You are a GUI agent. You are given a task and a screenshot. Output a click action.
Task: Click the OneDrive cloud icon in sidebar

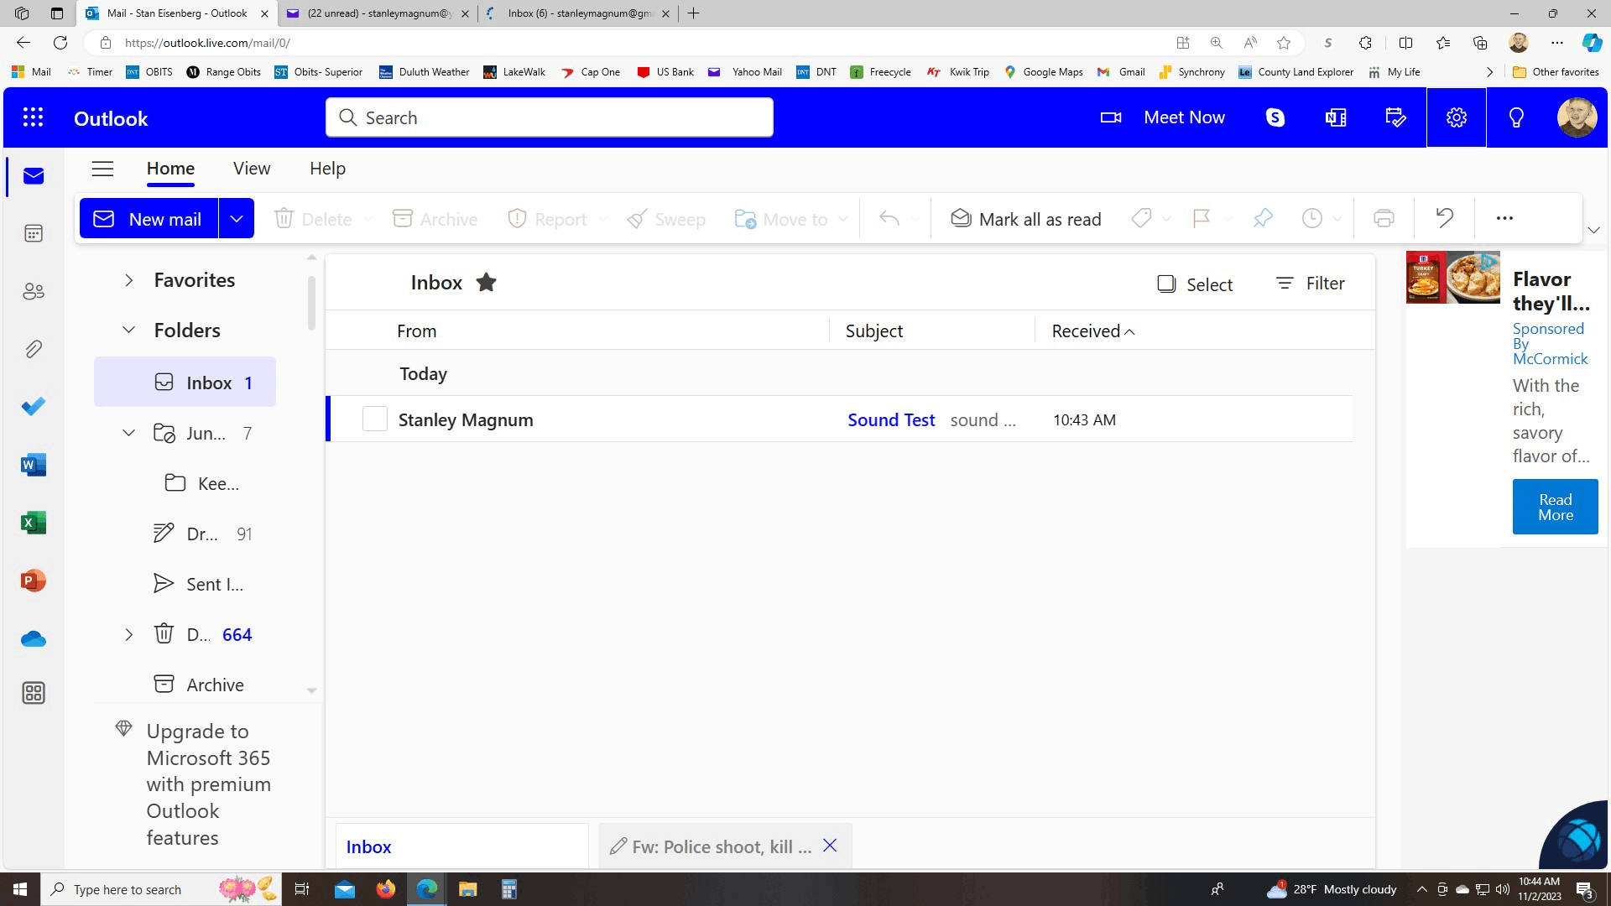click(34, 639)
